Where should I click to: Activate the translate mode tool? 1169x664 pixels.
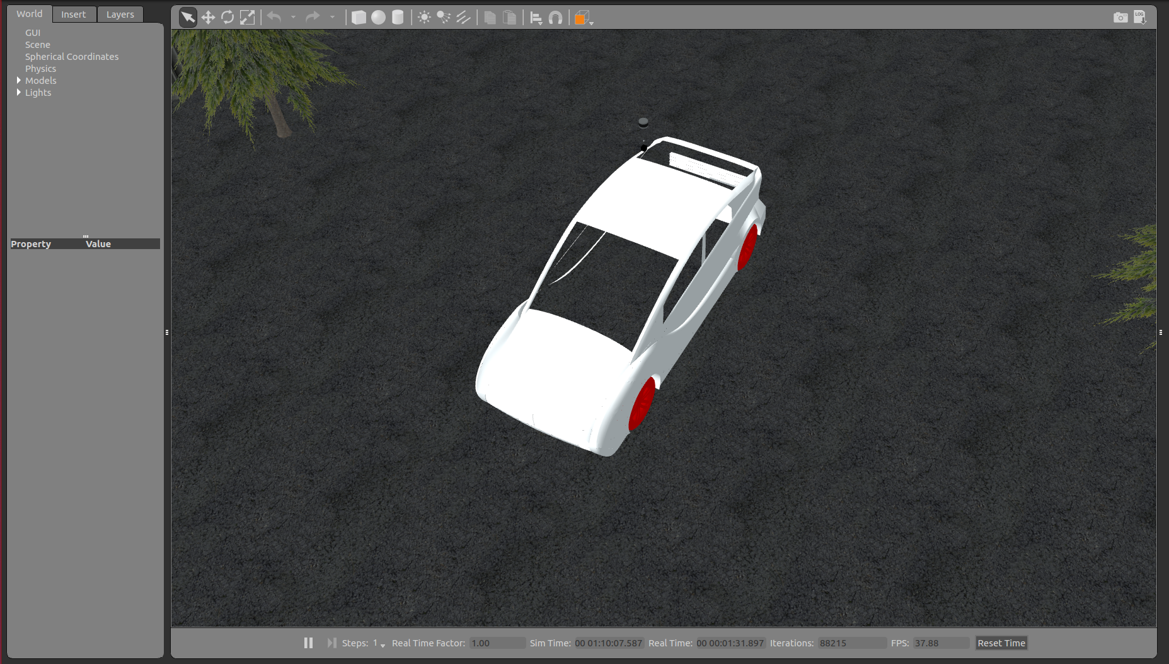pyautogui.click(x=208, y=18)
